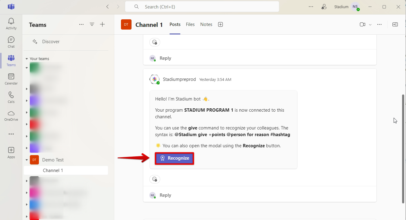The width and height of the screenshot is (406, 220).
Task: Open channel more options ellipsis
Action: (x=379, y=24)
